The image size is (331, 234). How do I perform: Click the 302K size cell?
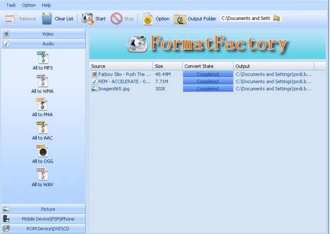pos(160,89)
